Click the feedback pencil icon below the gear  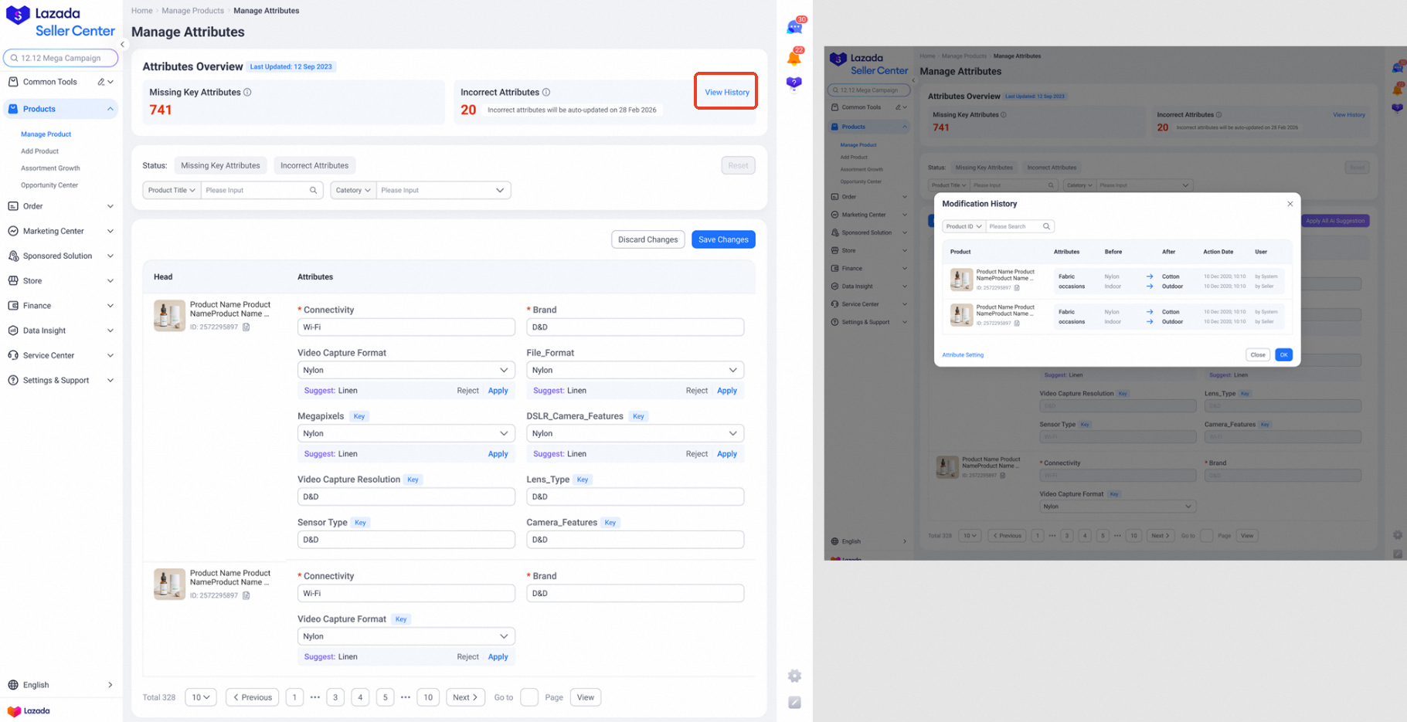coord(794,703)
